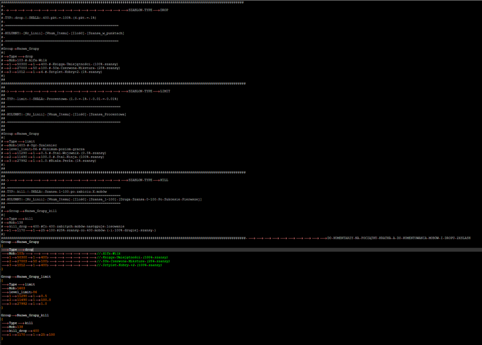Click the group name 'Nazwa_Grupy_limit'
Screen dimensions: 482x345
pyautogui.click(x=34, y=277)
